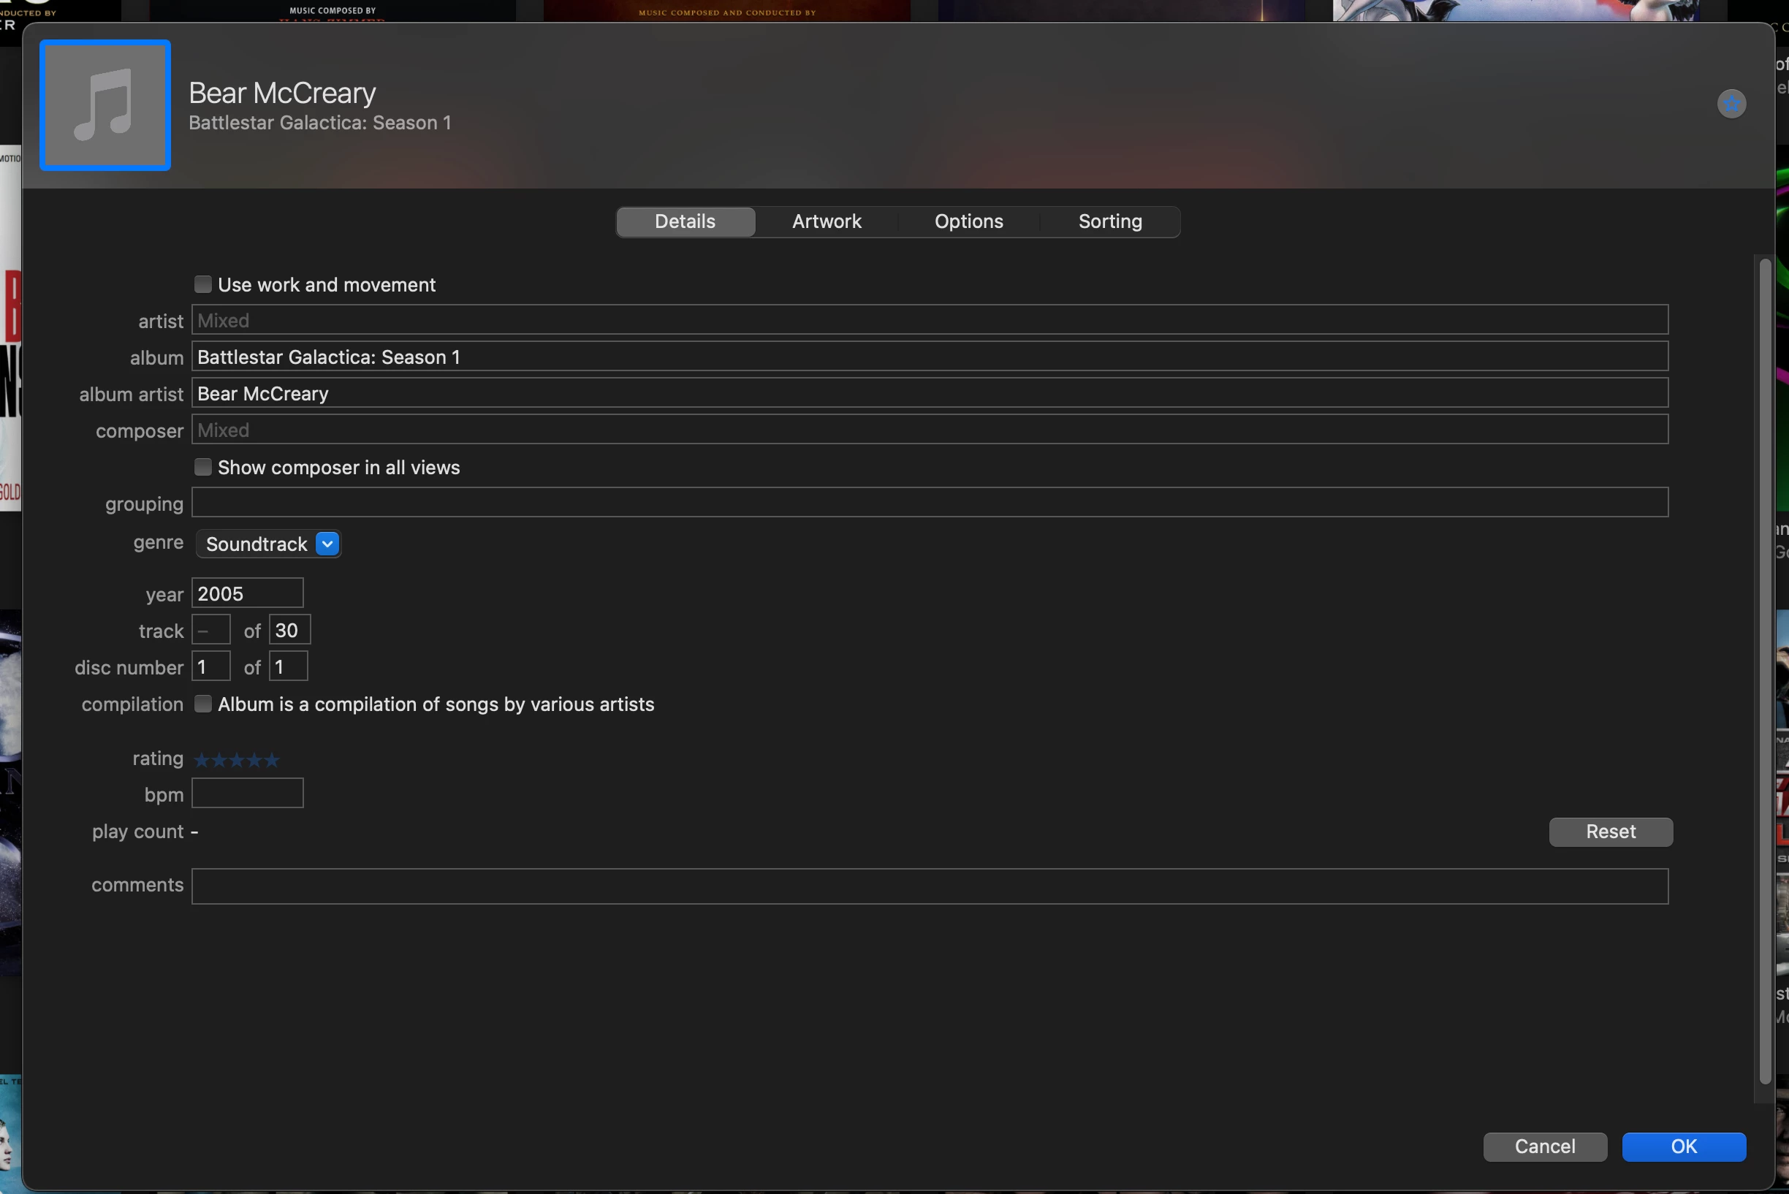1789x1194 pixels.
Task: Click the music note album artwork placeholder
Action: click(x=105, y=105)
